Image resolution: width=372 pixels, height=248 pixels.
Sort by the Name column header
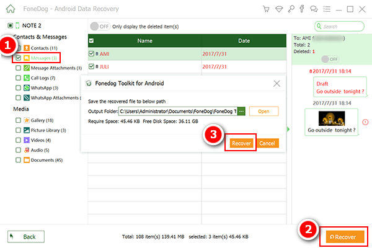pos(144,41)
